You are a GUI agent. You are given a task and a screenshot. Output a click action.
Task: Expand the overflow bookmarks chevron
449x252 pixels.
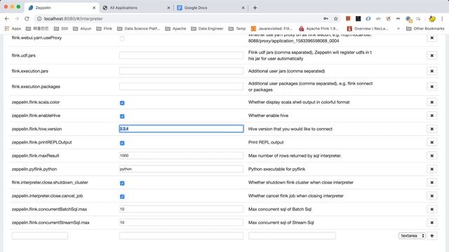(x=398, y=29)
